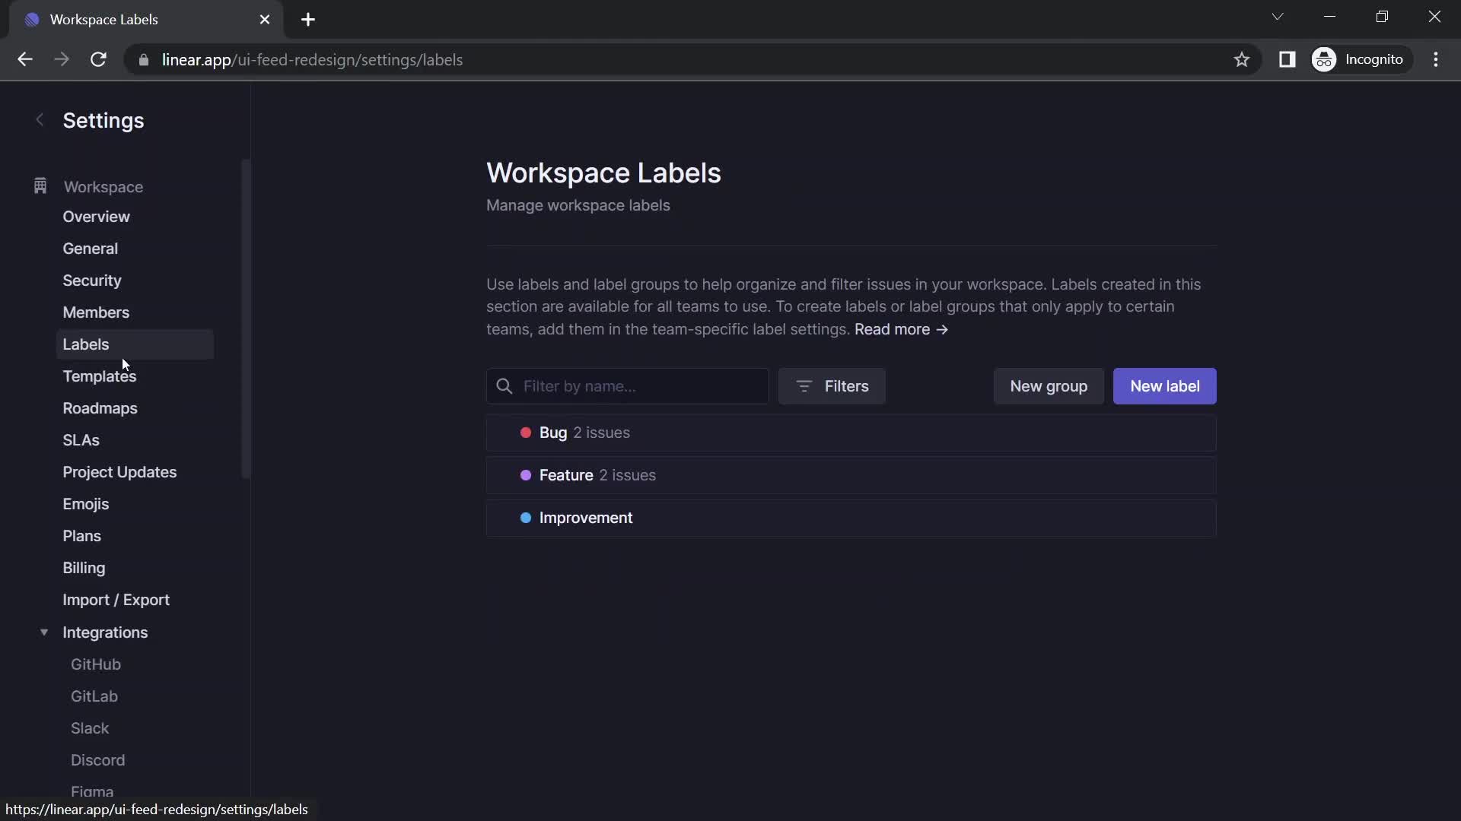Click the search magnifier icon in filter field

coord(505,386)
